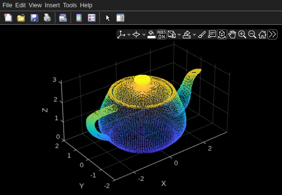Viewport: 282px width, 195px height.
Task: Insert a colorbar using the toolbar icon
Action: tap(79, 17)
